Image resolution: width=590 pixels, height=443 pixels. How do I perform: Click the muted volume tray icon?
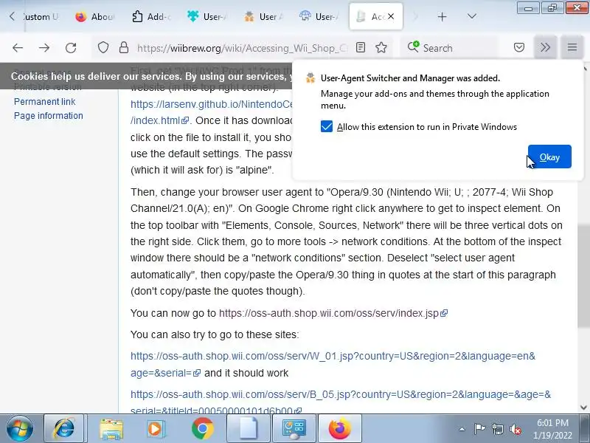point(515,429)
